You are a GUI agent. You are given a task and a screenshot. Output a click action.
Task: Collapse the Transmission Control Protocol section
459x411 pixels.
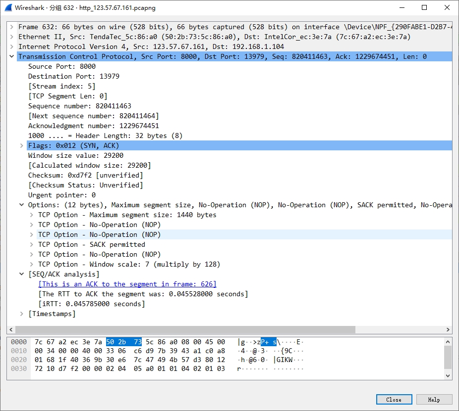click(11, 56)
